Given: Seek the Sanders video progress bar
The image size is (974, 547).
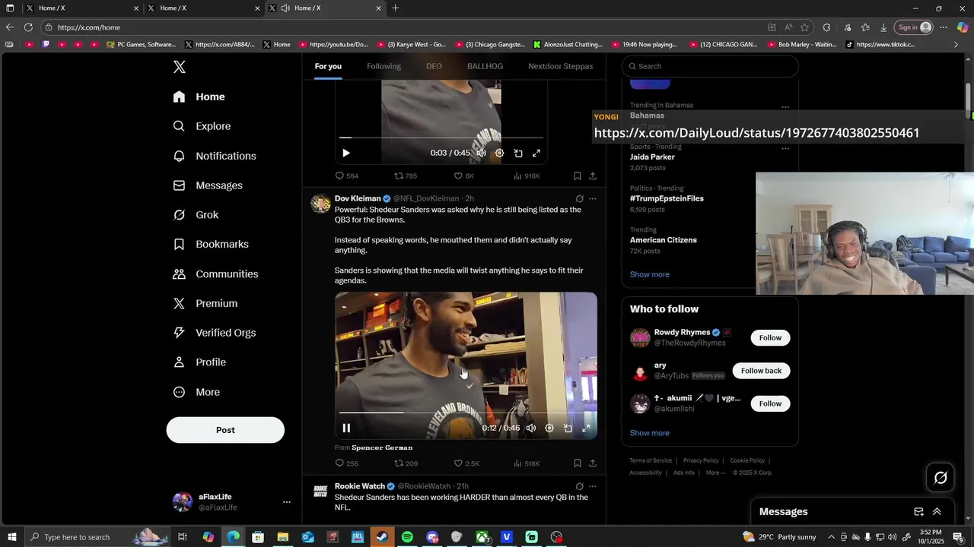Looking at the screenshot, I should point(466,413).
